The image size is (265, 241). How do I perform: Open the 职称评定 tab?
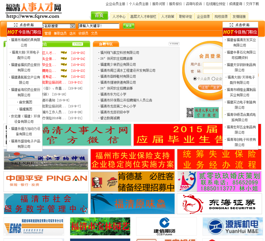click(x=186, y=17)
